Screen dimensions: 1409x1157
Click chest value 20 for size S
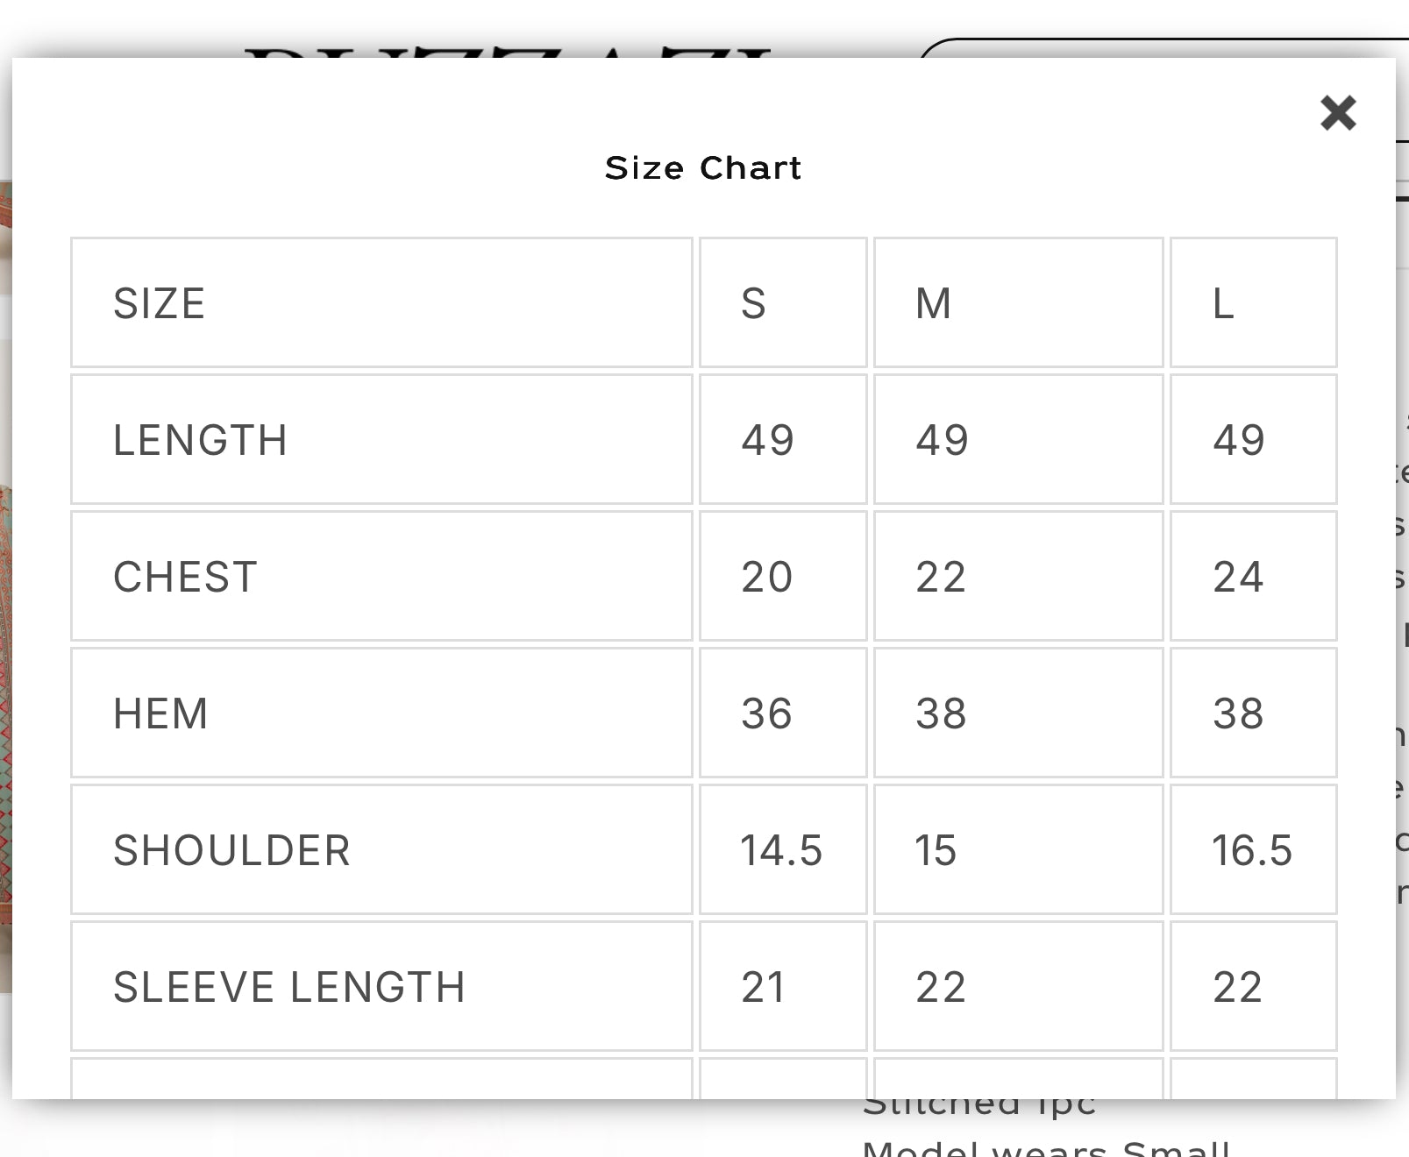(x=766, y=577)
